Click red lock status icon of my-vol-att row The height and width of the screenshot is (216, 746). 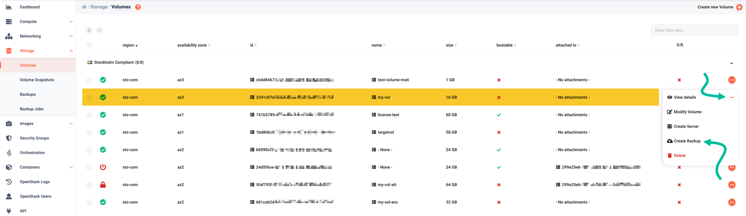click(x=103, y=185)
